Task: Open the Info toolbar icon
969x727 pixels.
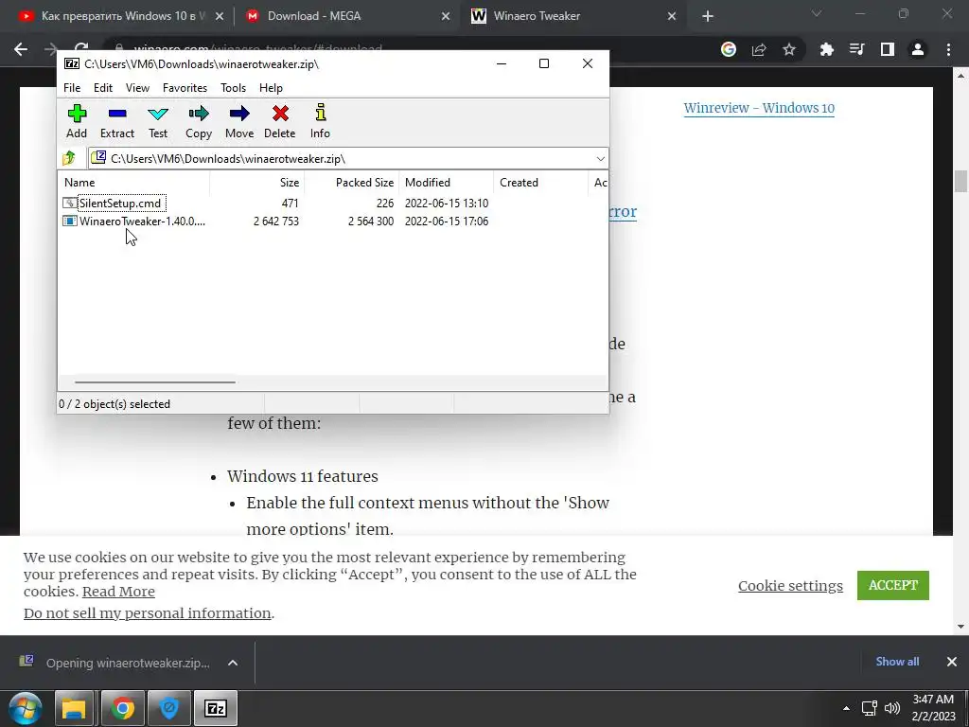Action: (320, 121)
